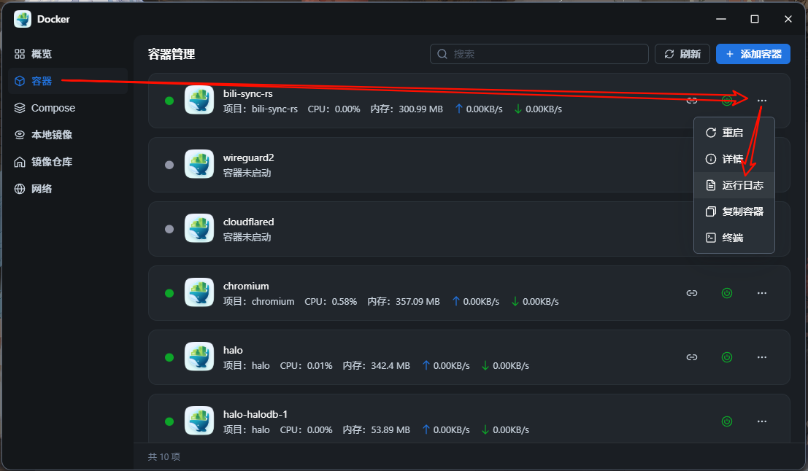The height and width of the screenshot is (471, 808).
Task: Open the more options menu for halo-halodb-1
Action: tap(761, 421)
